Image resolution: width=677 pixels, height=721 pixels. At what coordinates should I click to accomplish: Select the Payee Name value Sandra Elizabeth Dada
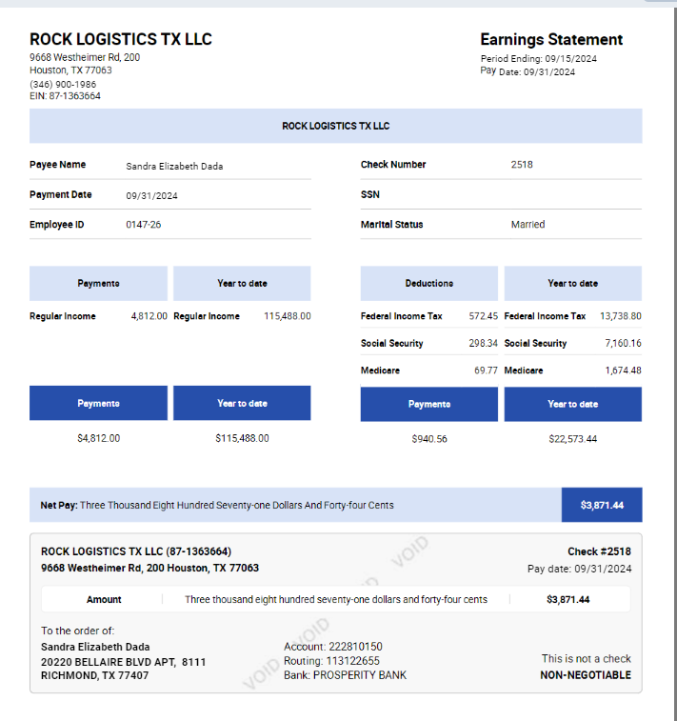pos(174,166)
